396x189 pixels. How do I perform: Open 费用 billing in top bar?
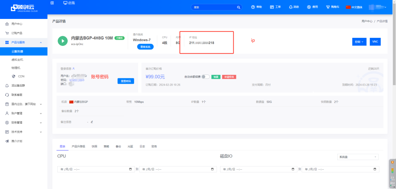point(312,7)
